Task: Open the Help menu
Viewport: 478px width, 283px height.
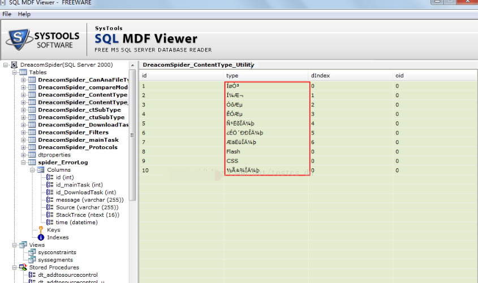Action: click(x=24, y=14)
